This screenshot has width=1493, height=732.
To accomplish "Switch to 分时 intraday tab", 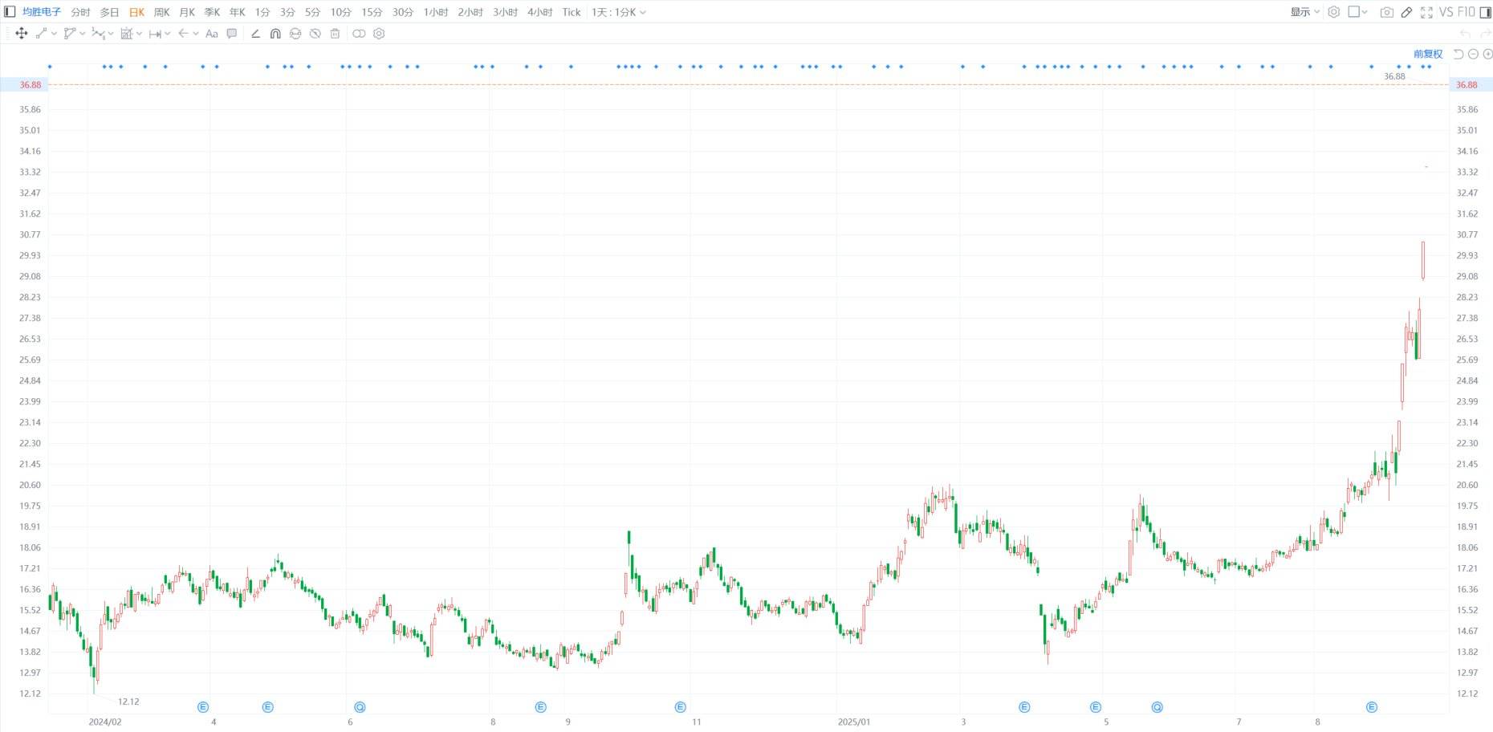I will [80, 12].
